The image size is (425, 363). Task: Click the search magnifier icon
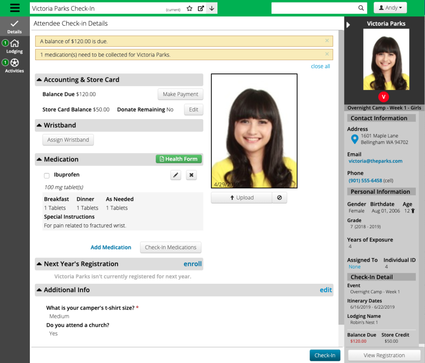click(x=361, y=8)
